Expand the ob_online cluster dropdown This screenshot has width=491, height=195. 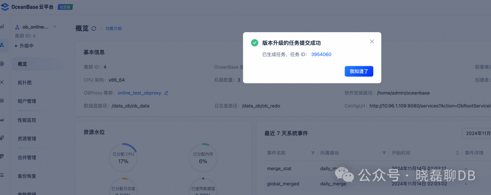55,27
